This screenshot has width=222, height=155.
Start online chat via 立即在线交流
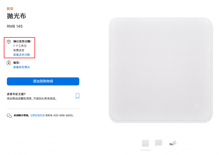click(x=37, y=115)
